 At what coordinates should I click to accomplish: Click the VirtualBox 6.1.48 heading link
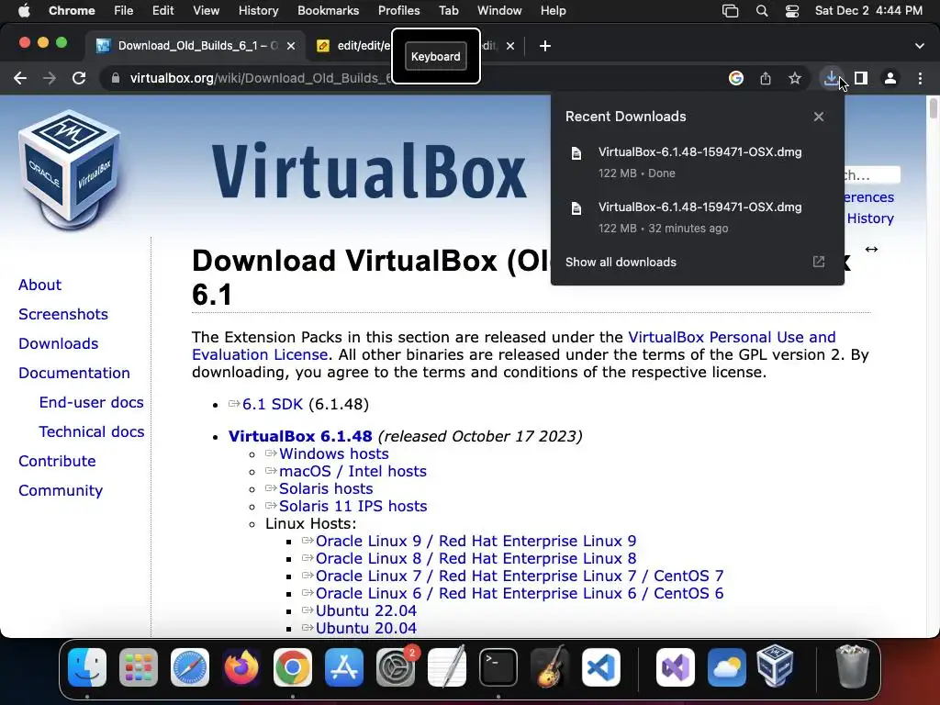click(x=300, y=436)
